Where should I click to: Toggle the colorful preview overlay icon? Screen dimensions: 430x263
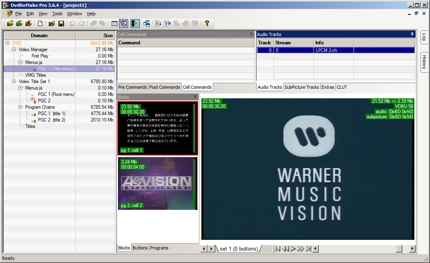(135, 24)
